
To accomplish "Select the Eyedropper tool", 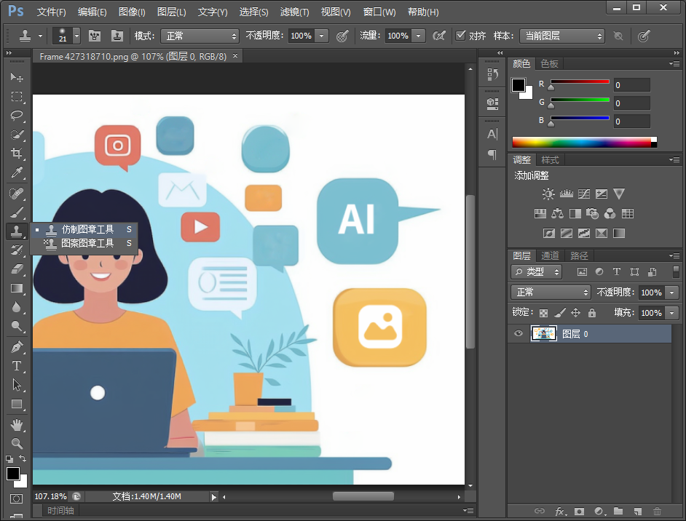I will click(16, 172).
